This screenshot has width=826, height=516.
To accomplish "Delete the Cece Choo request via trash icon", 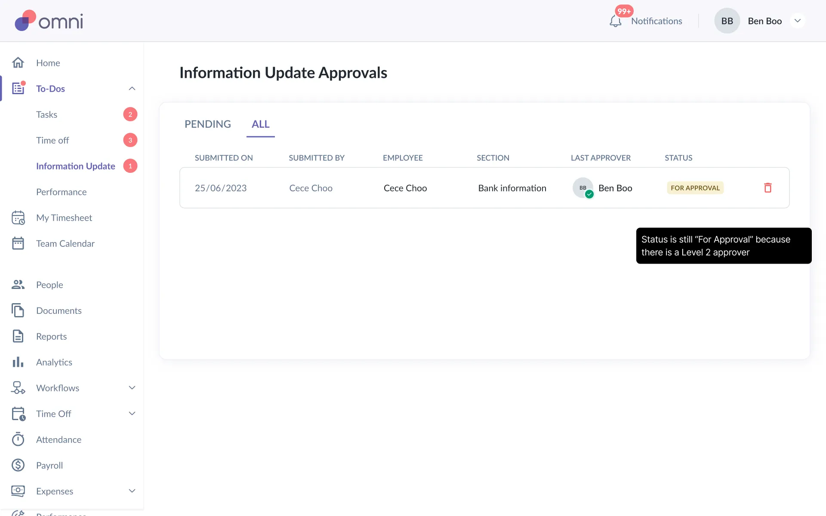I will pos(767,188).
